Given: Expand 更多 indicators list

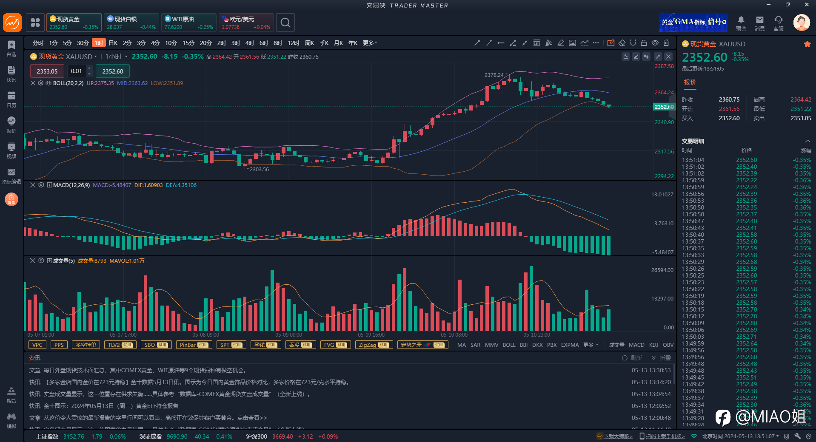Looking at the screenshot, I should [x=591, y=345].
